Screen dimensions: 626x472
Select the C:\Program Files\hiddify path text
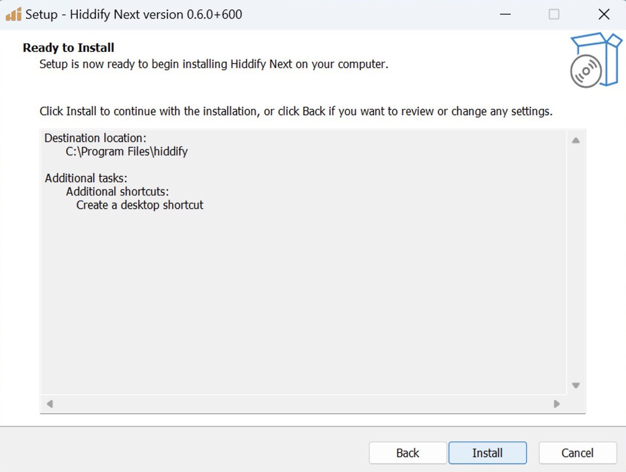(x=127, y=152)
